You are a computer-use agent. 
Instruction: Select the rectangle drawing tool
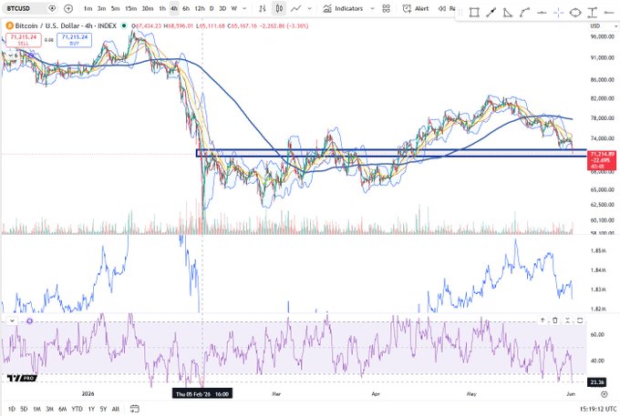click(474, 13)
